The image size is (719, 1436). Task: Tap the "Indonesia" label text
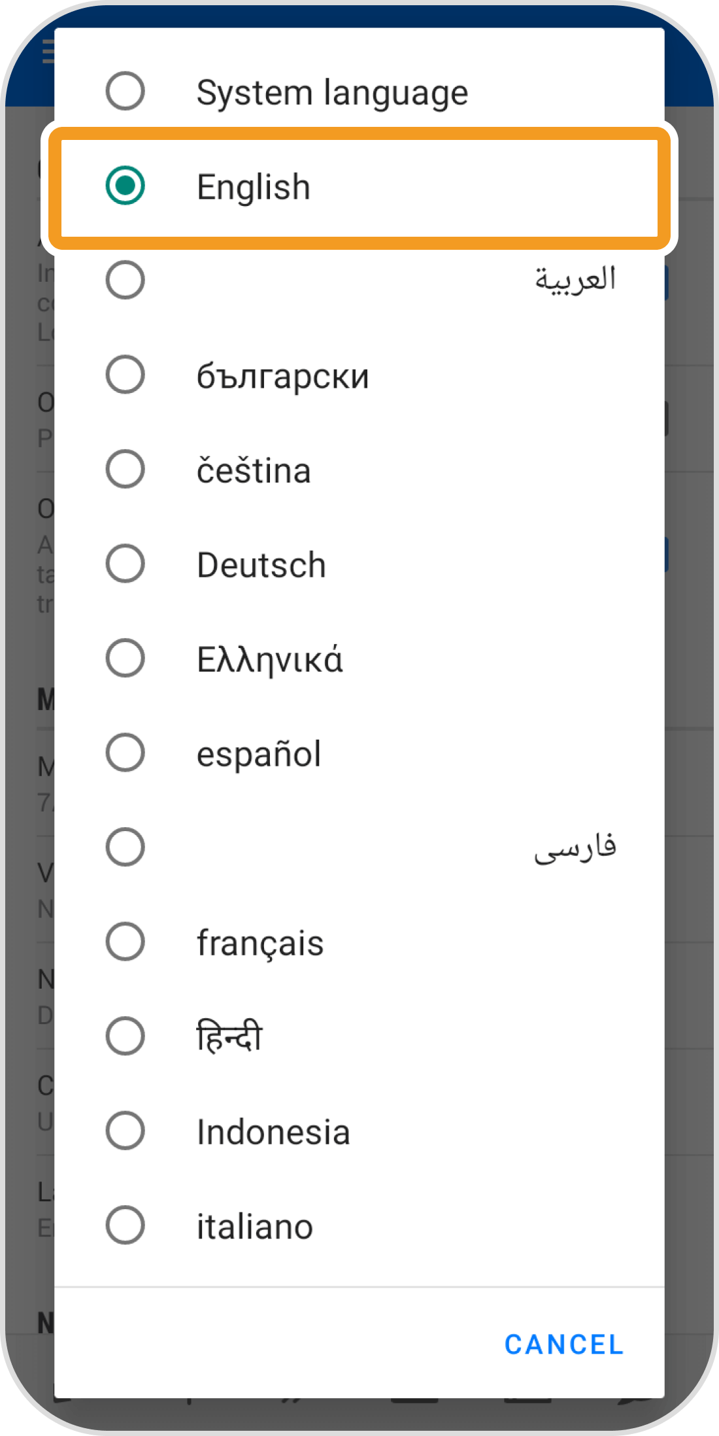click(273, 1133)
